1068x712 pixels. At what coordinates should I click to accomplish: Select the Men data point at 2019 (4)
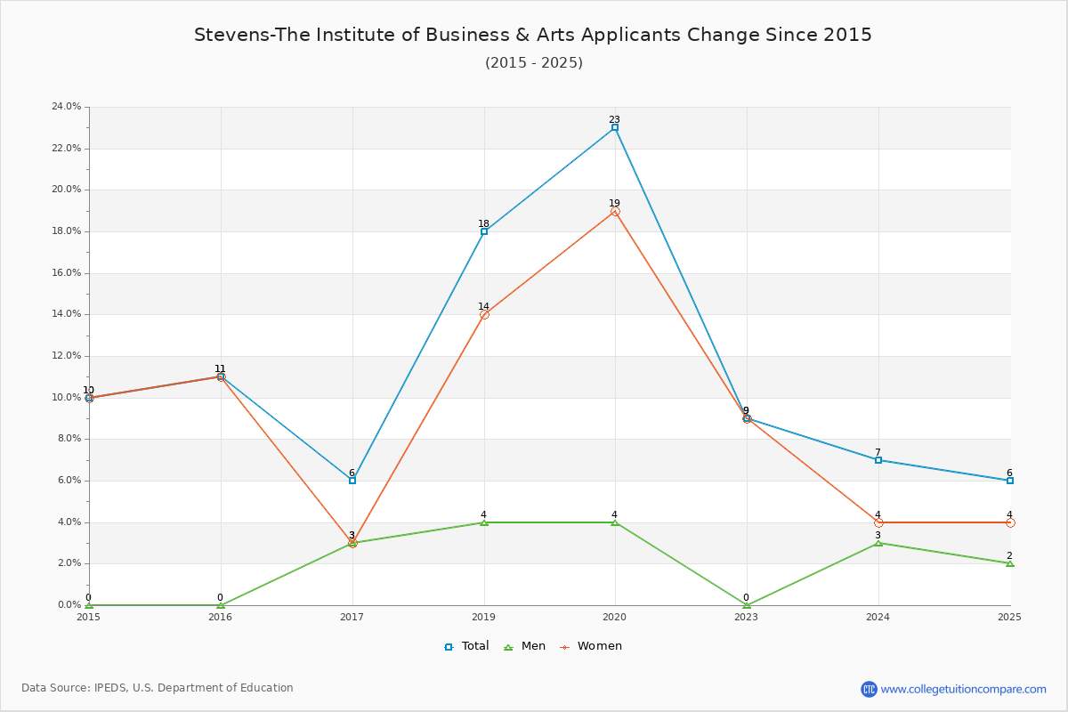point(484,522)
